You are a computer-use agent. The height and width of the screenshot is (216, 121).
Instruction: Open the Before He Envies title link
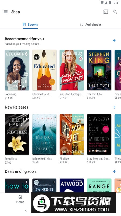[x=42, y=158]
